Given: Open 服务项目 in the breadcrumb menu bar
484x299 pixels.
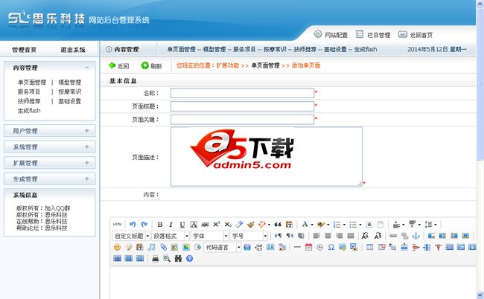Looking at the screenshot, I should click(x=244, y=49).
